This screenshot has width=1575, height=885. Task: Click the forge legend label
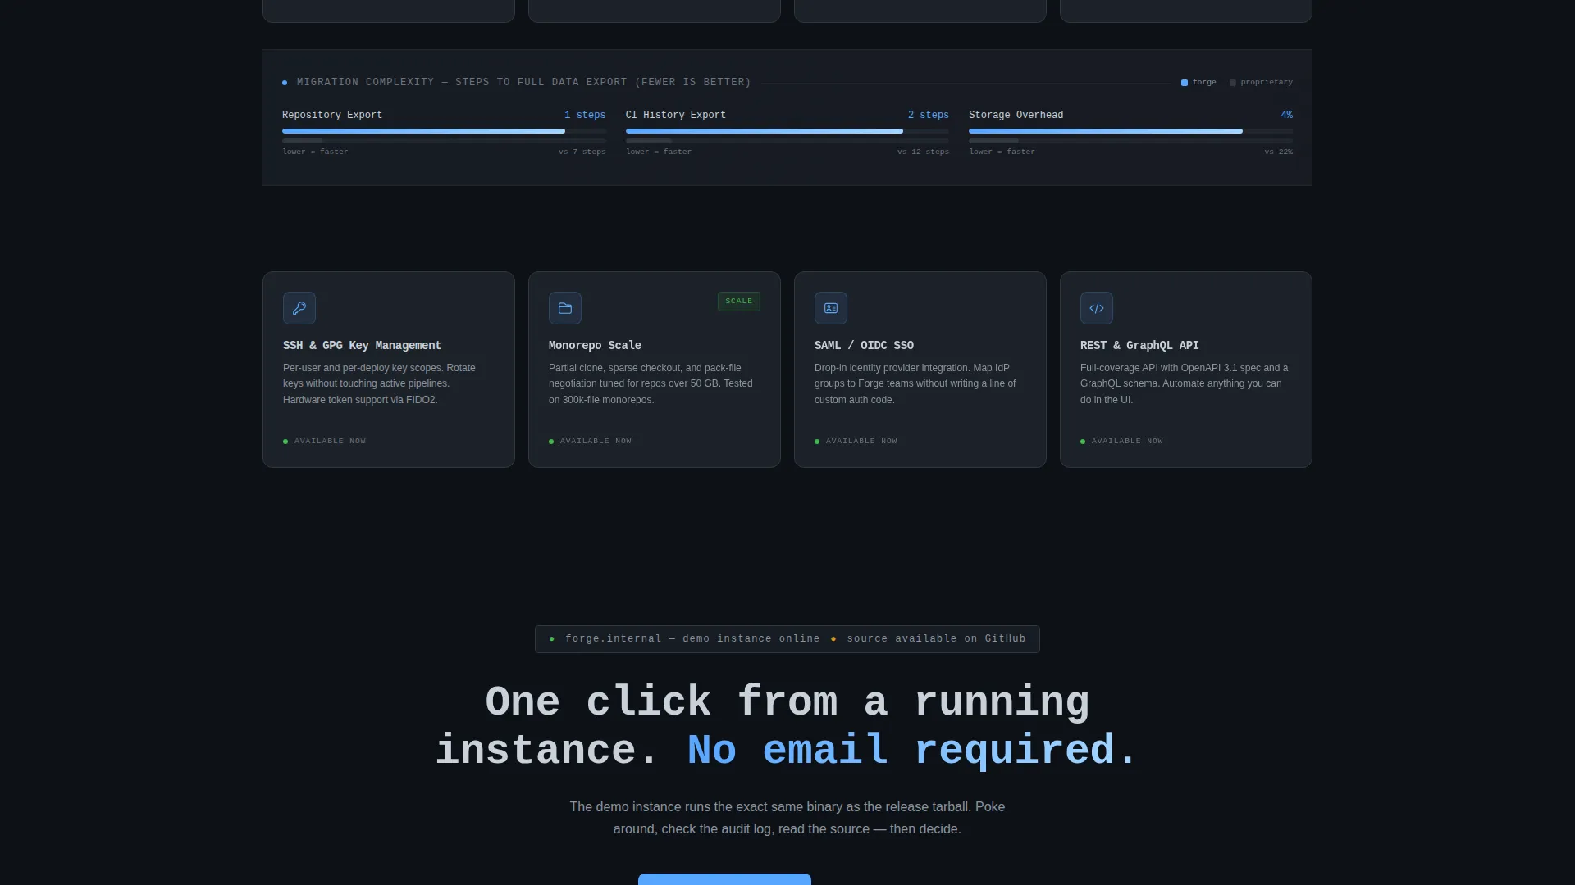(1204, 83)
